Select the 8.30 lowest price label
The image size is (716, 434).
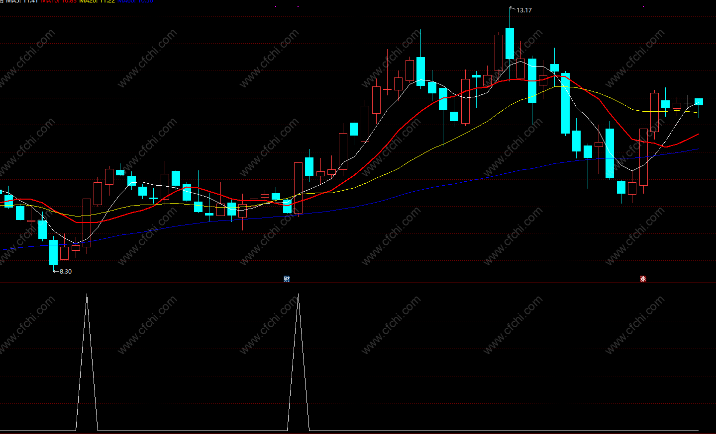click(66, 272)
